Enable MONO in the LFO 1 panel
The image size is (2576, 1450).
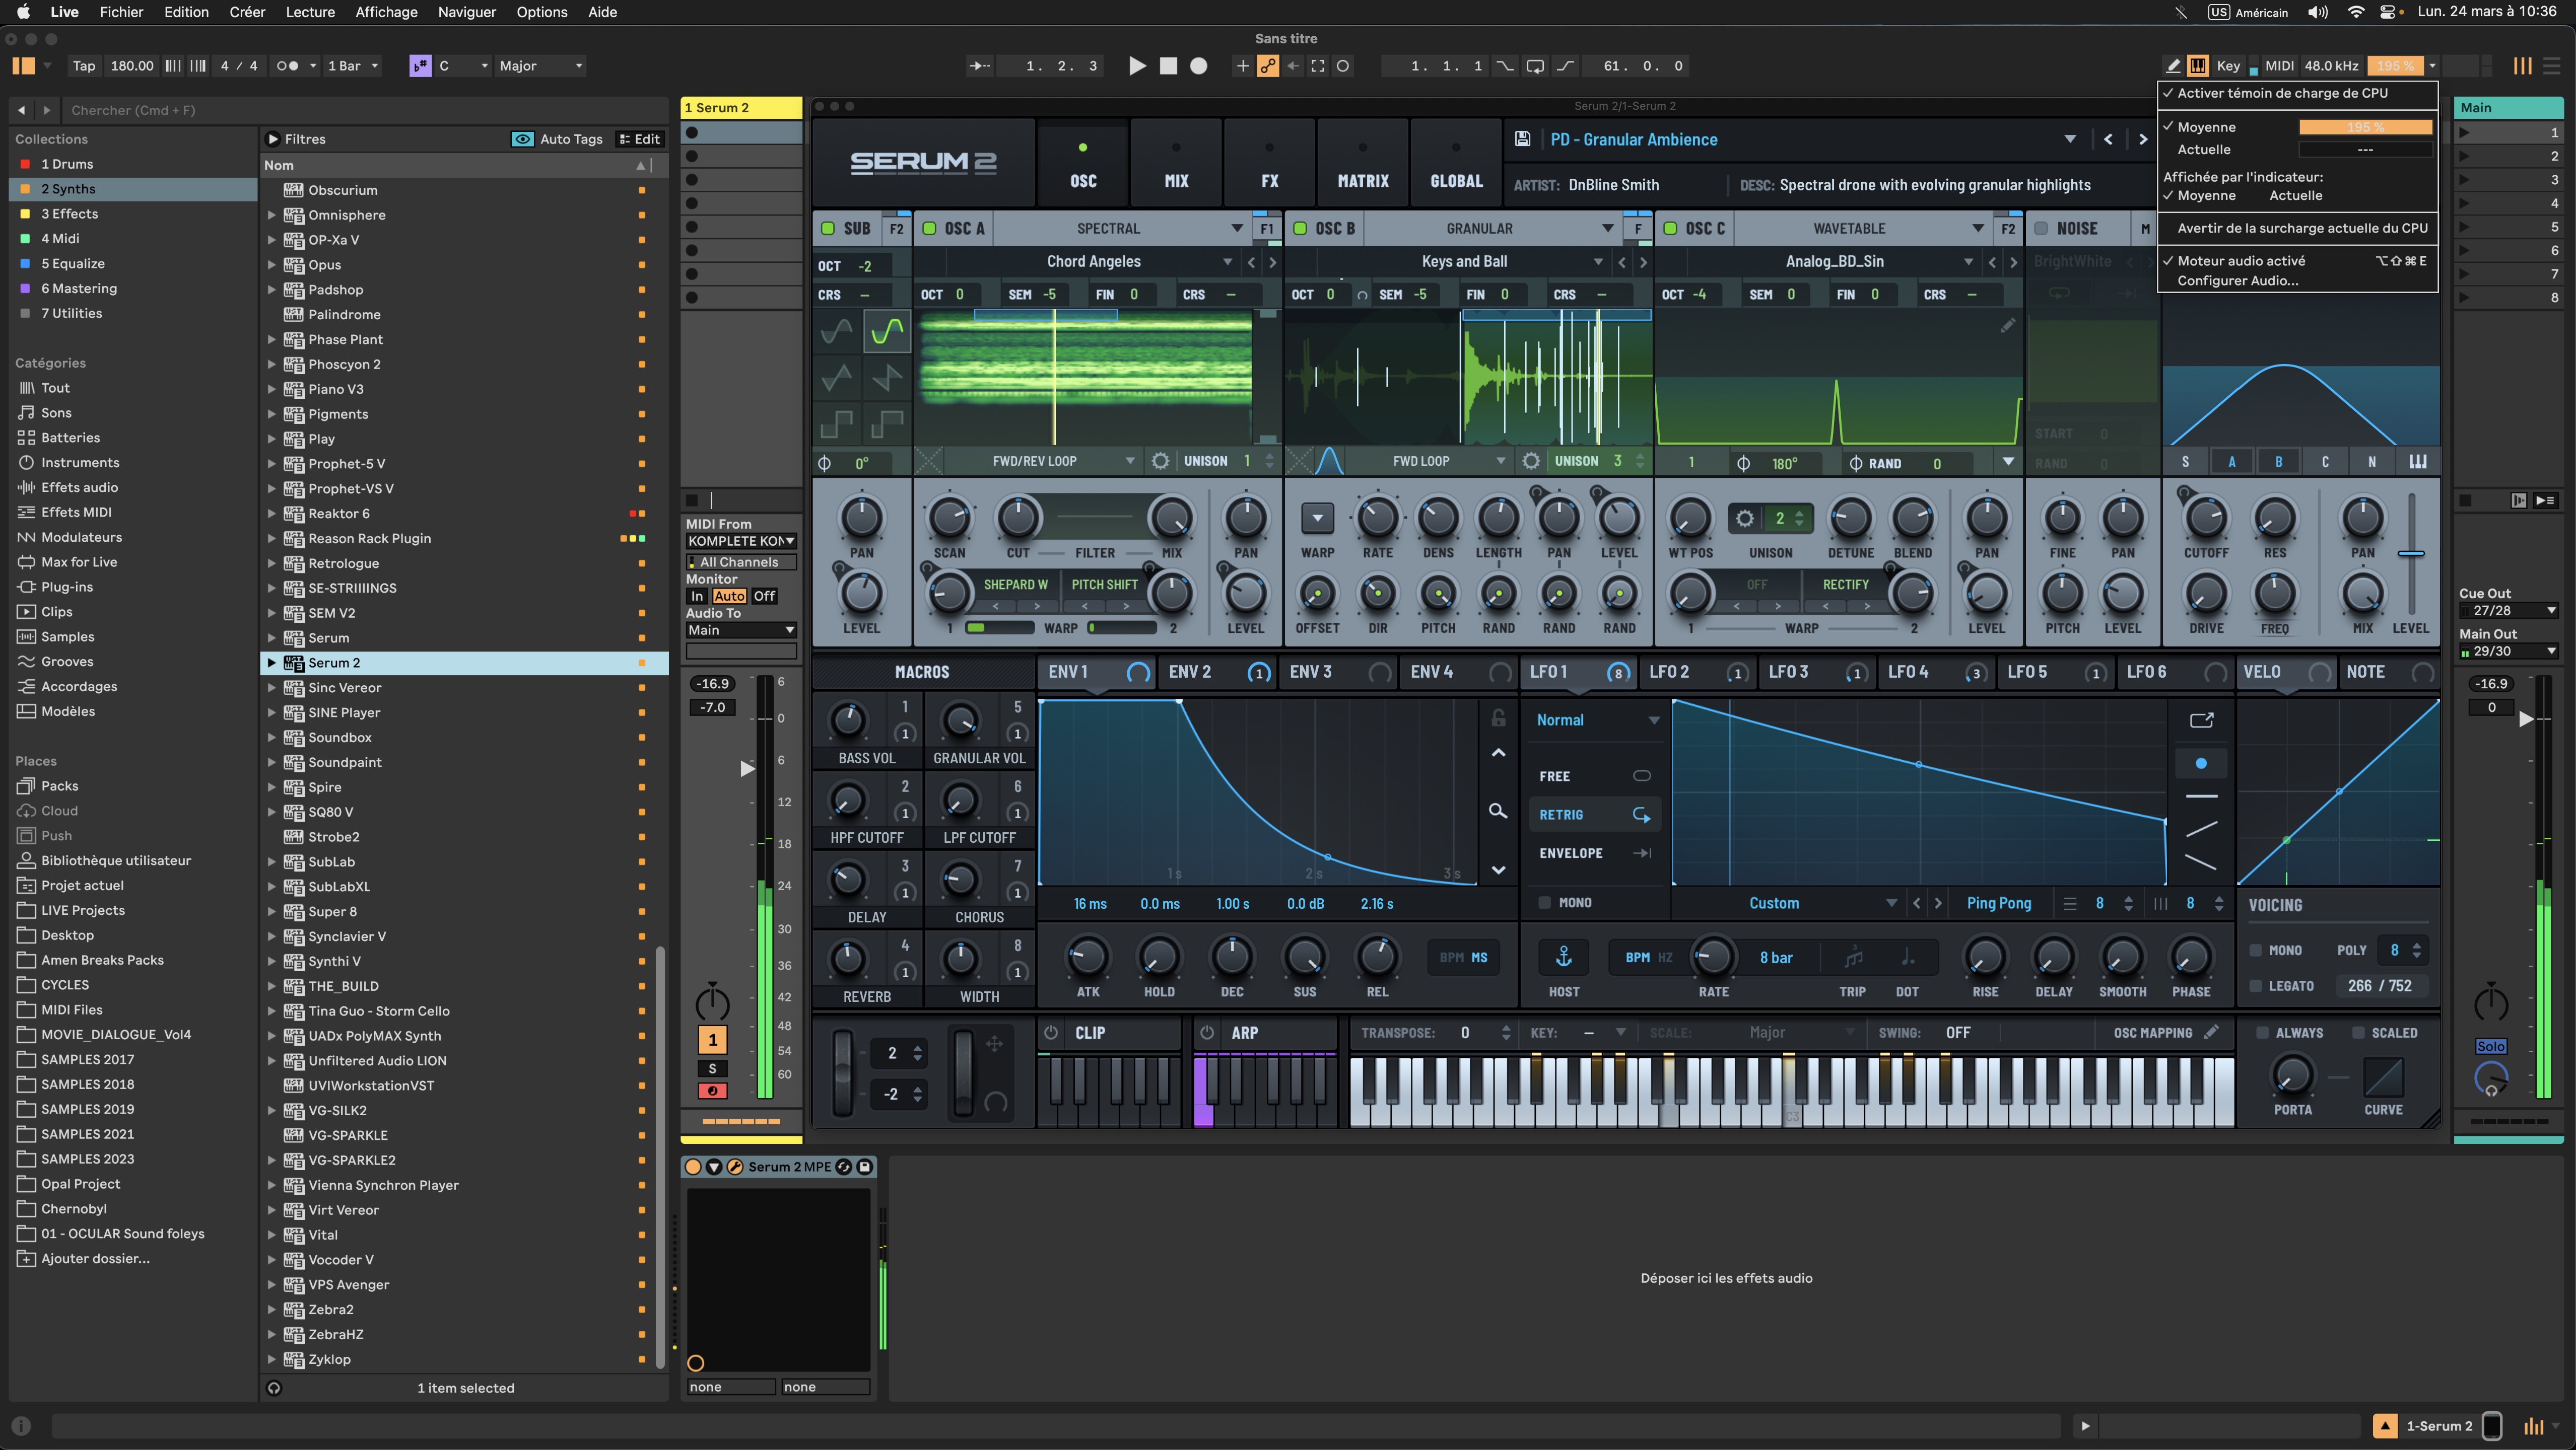pos(1545,901)
